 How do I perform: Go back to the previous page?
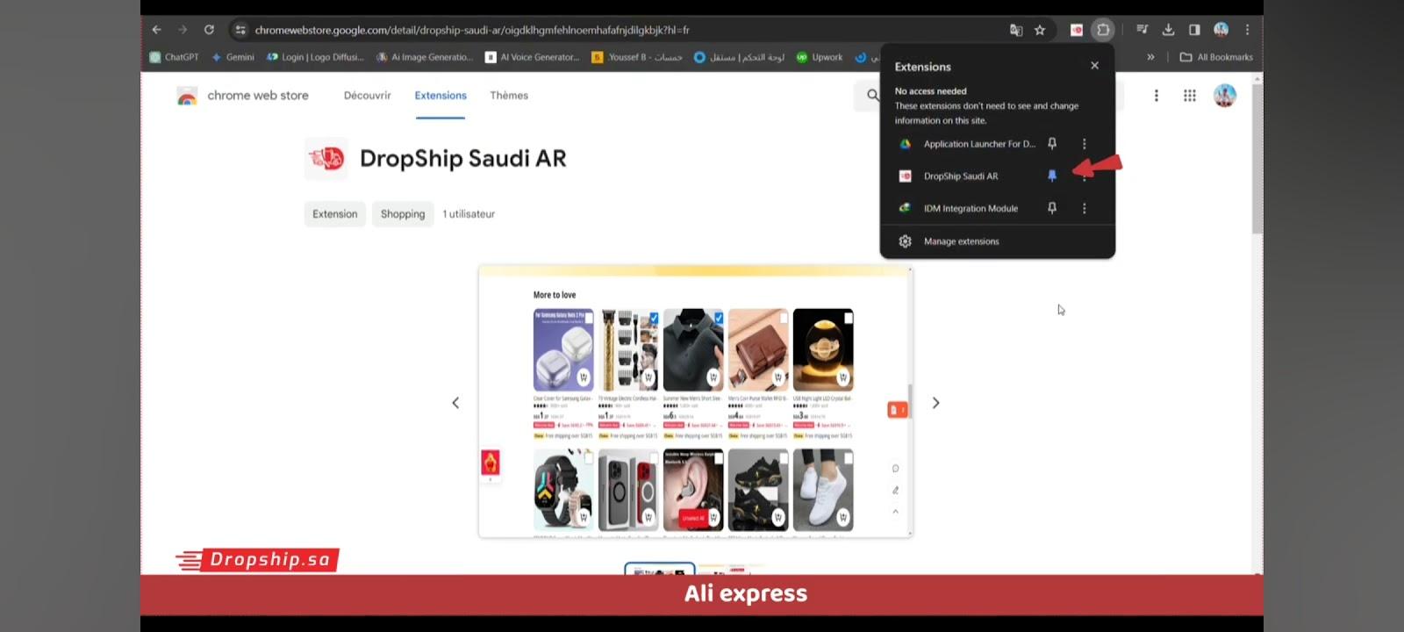[x=157, y=30]
